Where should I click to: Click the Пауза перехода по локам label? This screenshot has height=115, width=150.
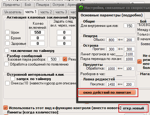101,59
